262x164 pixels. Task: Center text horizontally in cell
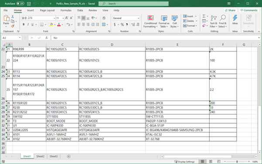pyautogui.click(x=83, y=24)
